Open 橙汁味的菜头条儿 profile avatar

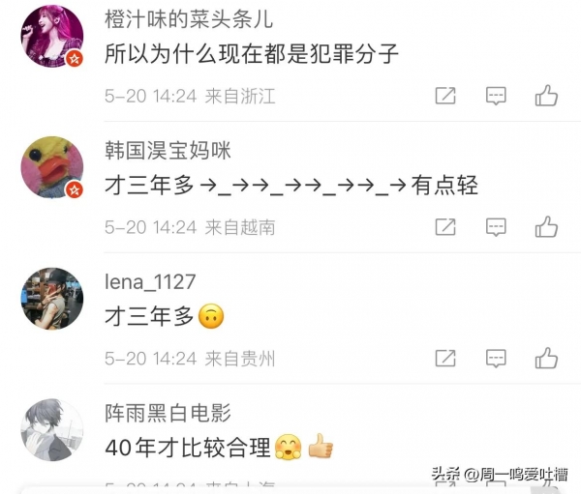(x=52, y=37)
